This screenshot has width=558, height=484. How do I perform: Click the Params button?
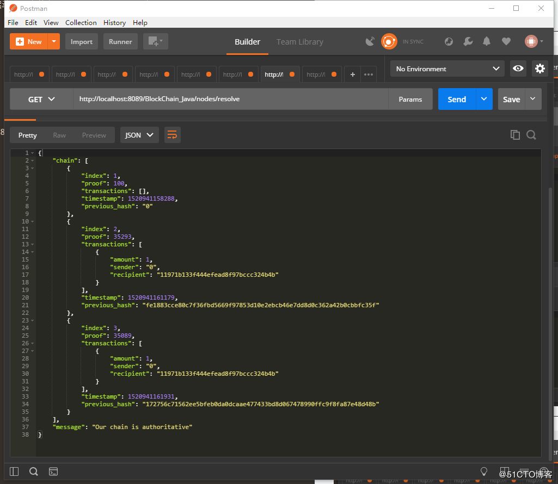click(410, 100)
